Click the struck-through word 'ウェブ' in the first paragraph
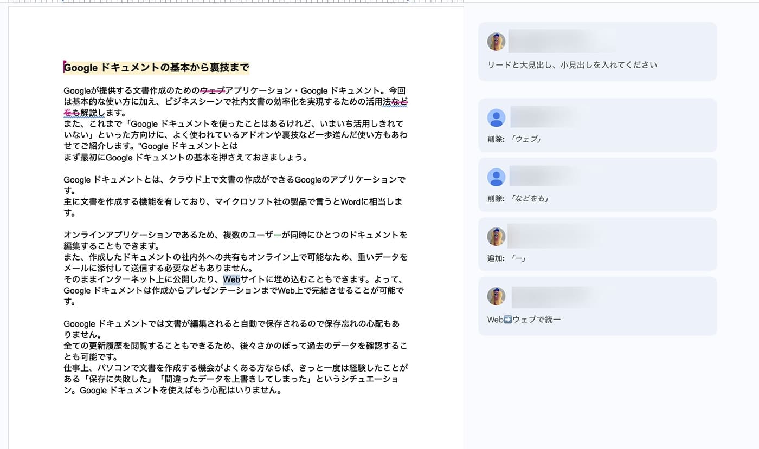Image resolution: width=759 pixels, height=449 pixels. click(213, 90)
